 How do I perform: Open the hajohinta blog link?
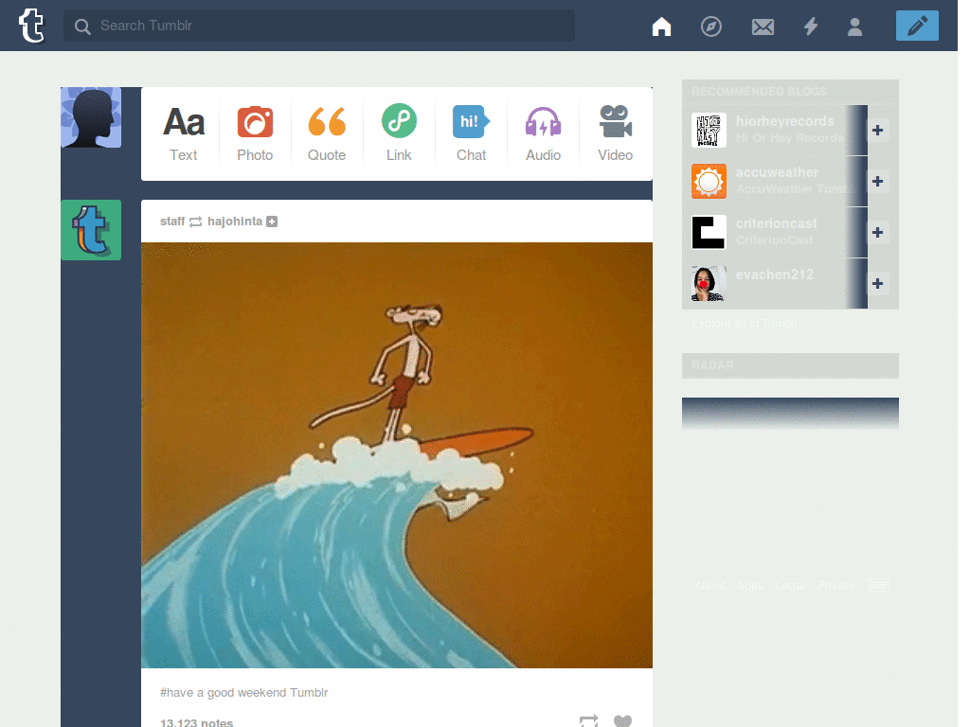pos(235,222)
